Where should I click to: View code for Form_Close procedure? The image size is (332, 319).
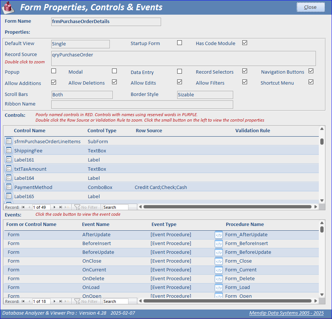(219, 261)
